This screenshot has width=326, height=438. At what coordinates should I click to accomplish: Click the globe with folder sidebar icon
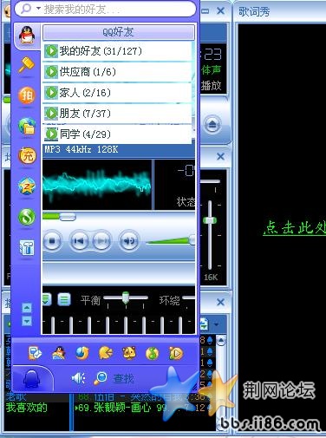click(x=27, y=126)
